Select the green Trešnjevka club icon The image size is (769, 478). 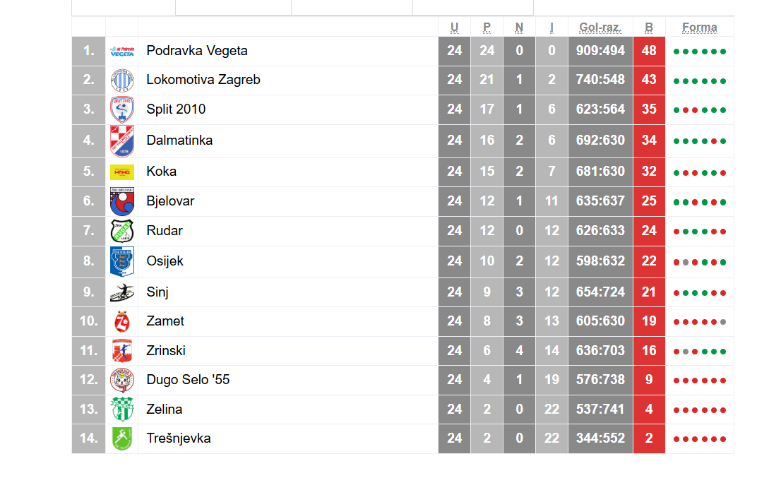click(122, 438)
